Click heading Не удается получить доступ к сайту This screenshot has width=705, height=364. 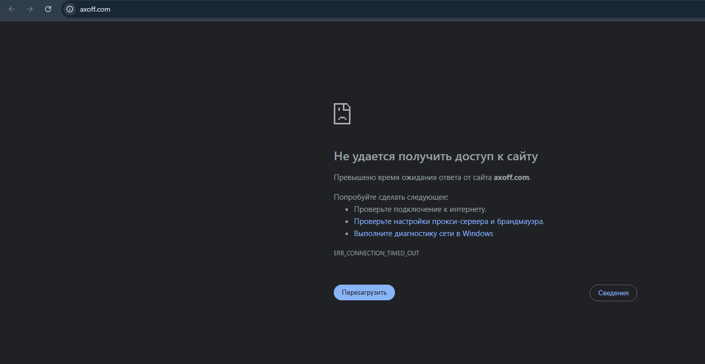pos(435,156)
